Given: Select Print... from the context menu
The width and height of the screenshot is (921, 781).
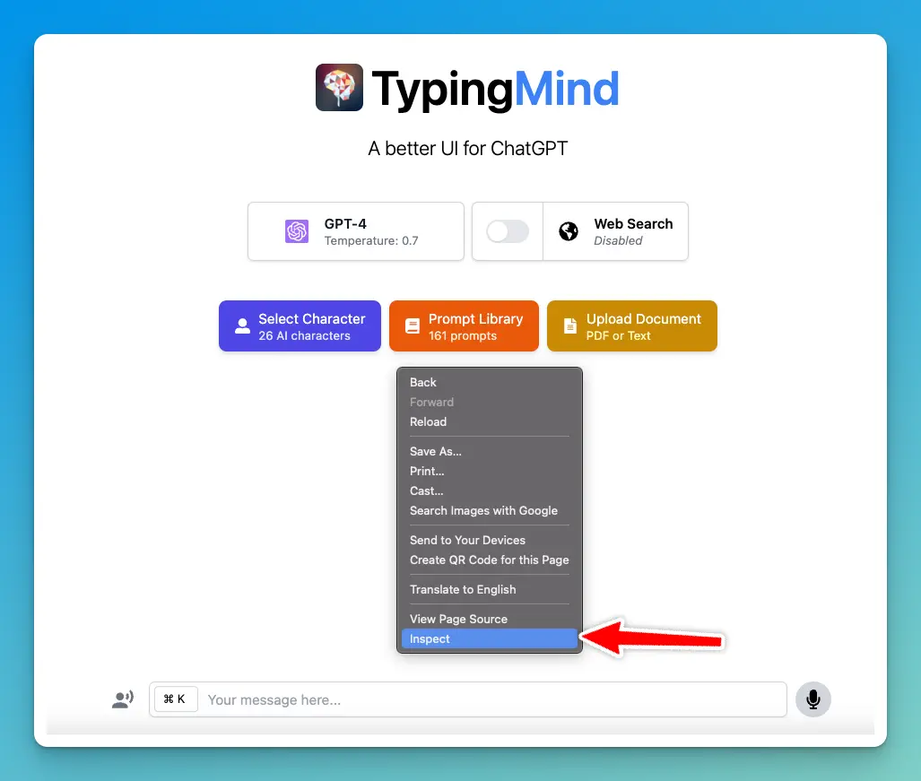Looking at the screenshot, I should pyautogui.click(x=490, y=471).
